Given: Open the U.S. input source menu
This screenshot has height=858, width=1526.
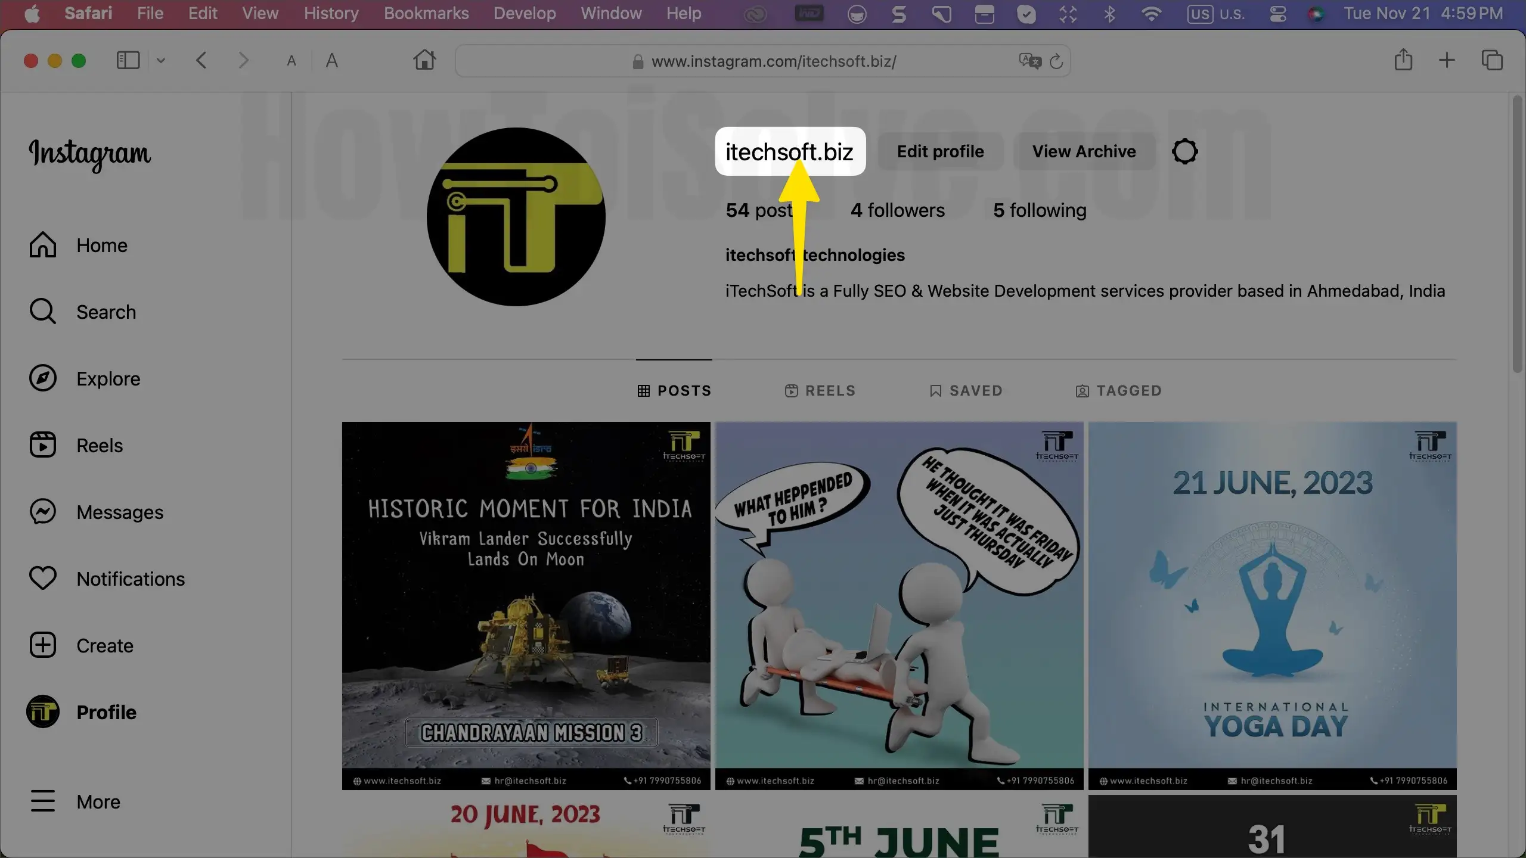Looking at the screenshot, I should point(1215,14).
